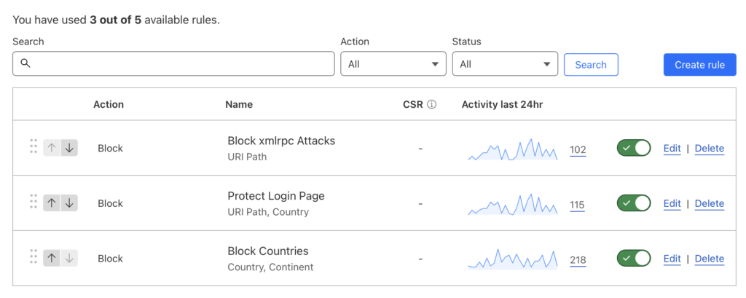Screen dimensions: 746x298
Task: Click Block xmlrpc Attacks activity sparkline
Action: [513, 149]
